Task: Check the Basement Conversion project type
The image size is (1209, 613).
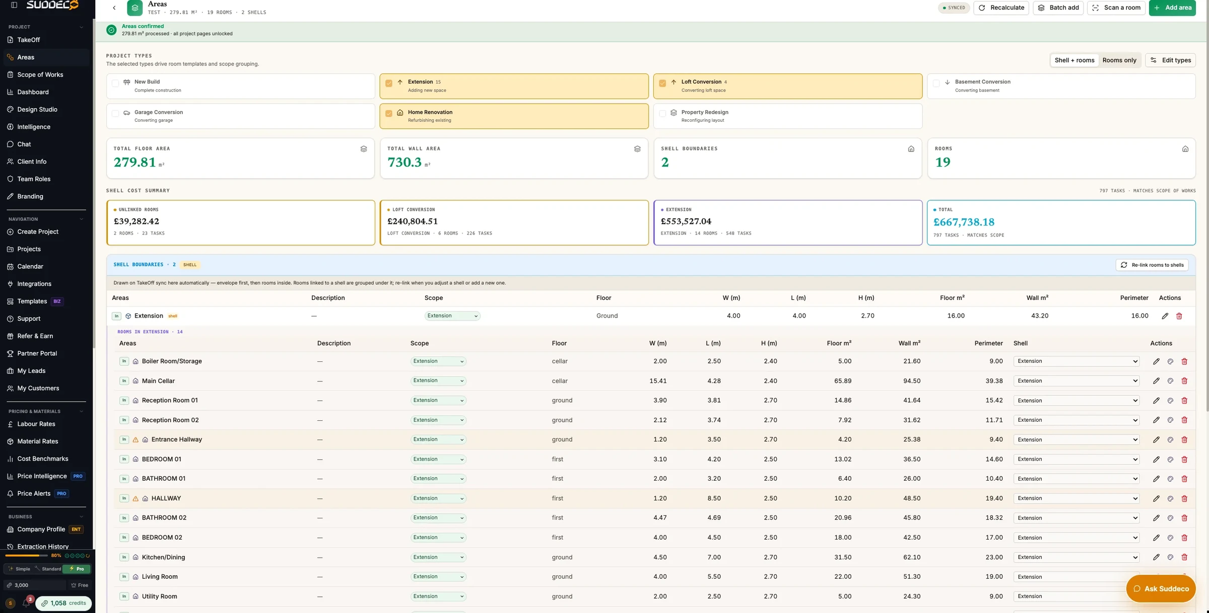Action: coord(936,83)
